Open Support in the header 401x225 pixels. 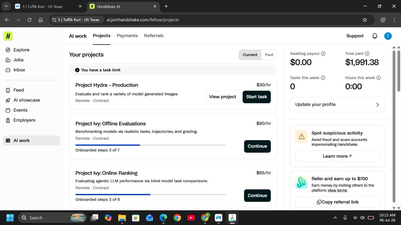tap(355, 36)
